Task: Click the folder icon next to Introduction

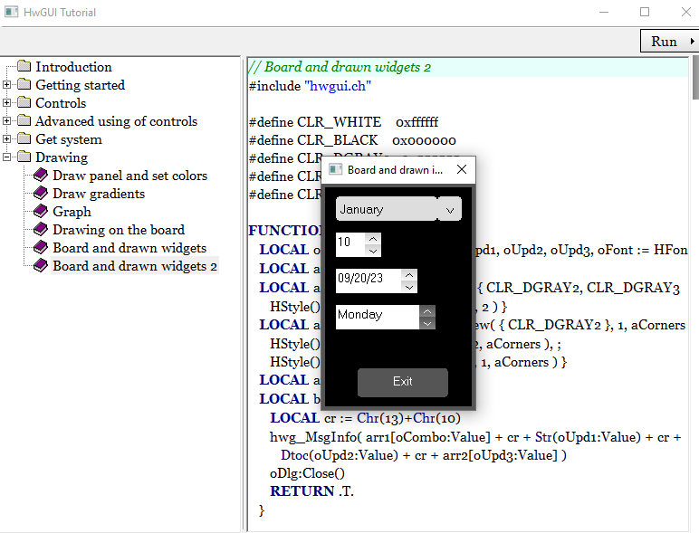Action: pyautogui.click(x=24, y=67)
